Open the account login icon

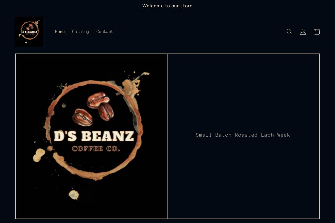tap(303, 32)
